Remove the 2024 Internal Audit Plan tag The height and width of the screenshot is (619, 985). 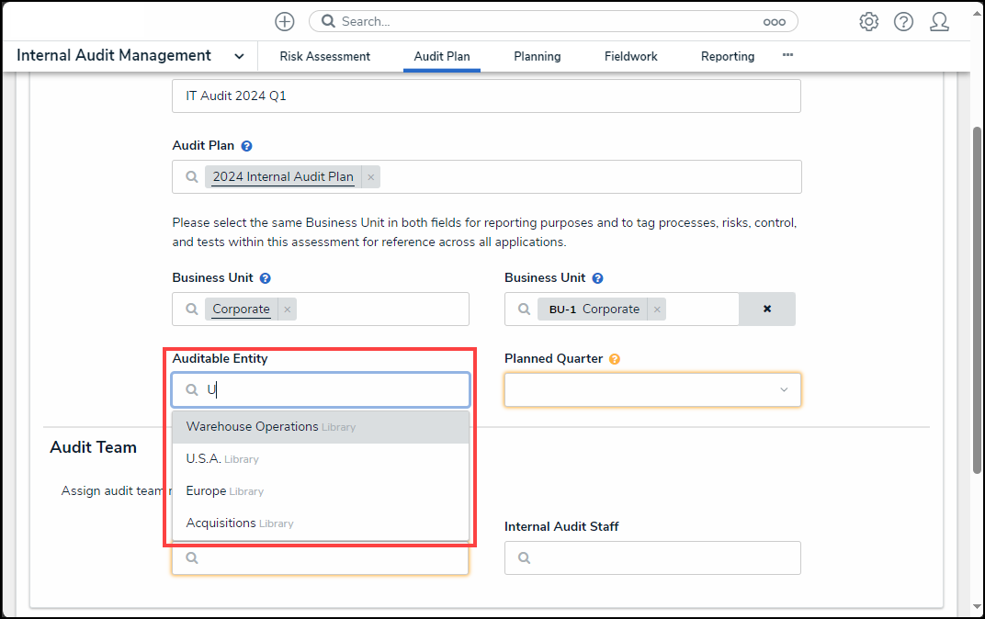click(x=371, y=177)
